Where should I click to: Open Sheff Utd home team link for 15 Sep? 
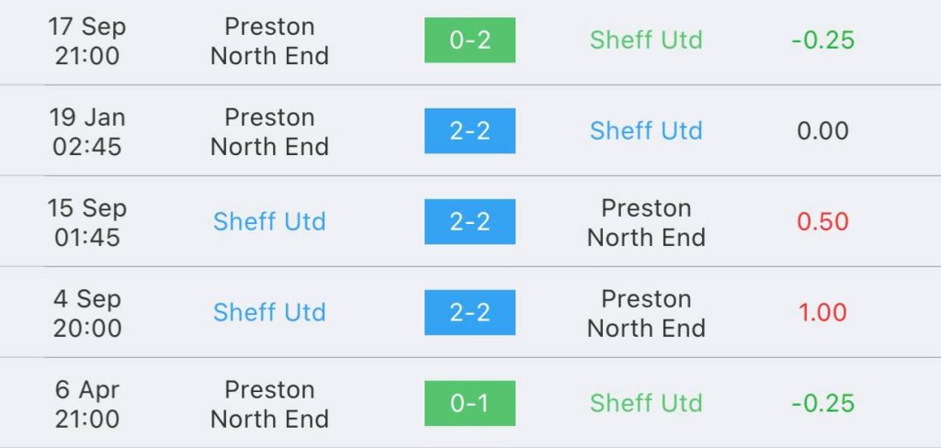(x=269, y=222)
